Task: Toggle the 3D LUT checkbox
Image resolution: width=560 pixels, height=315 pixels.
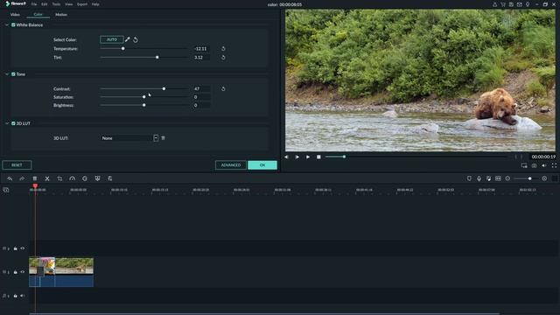Action: [x=13, y=123]
